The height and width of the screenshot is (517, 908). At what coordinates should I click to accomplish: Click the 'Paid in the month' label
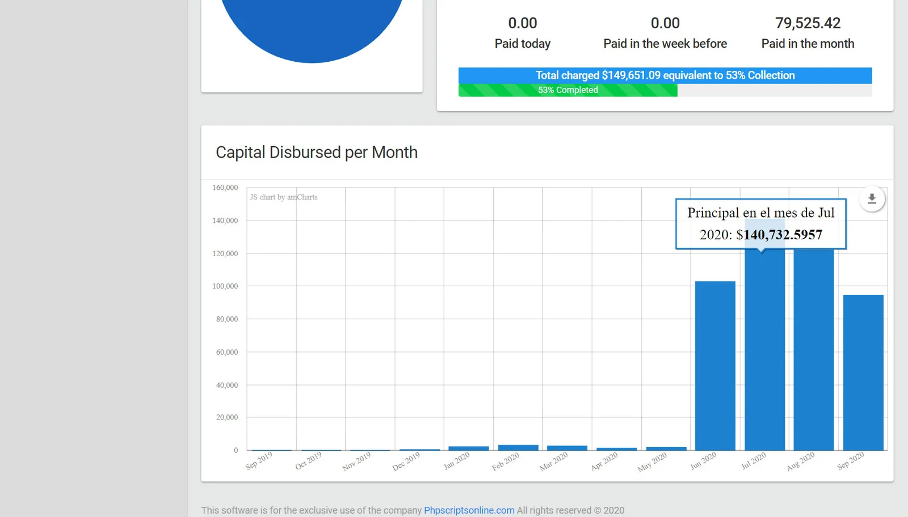point(808,44)
